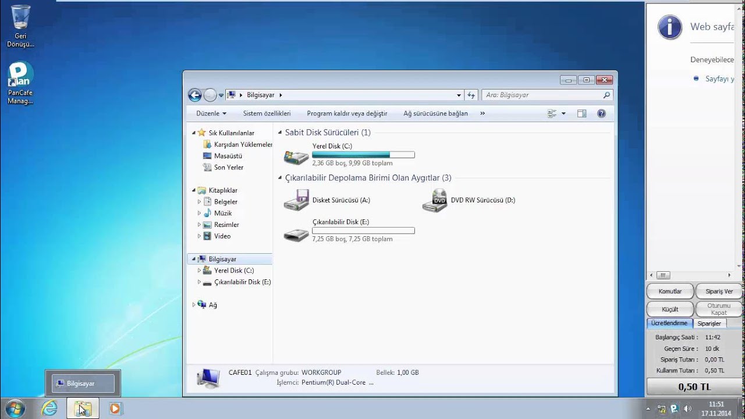Image resolution: width=745 pixels, height=419 pixels.
Task: Click the Bilgisayar taskbar preview thumbnail
Action: point(83,384)
